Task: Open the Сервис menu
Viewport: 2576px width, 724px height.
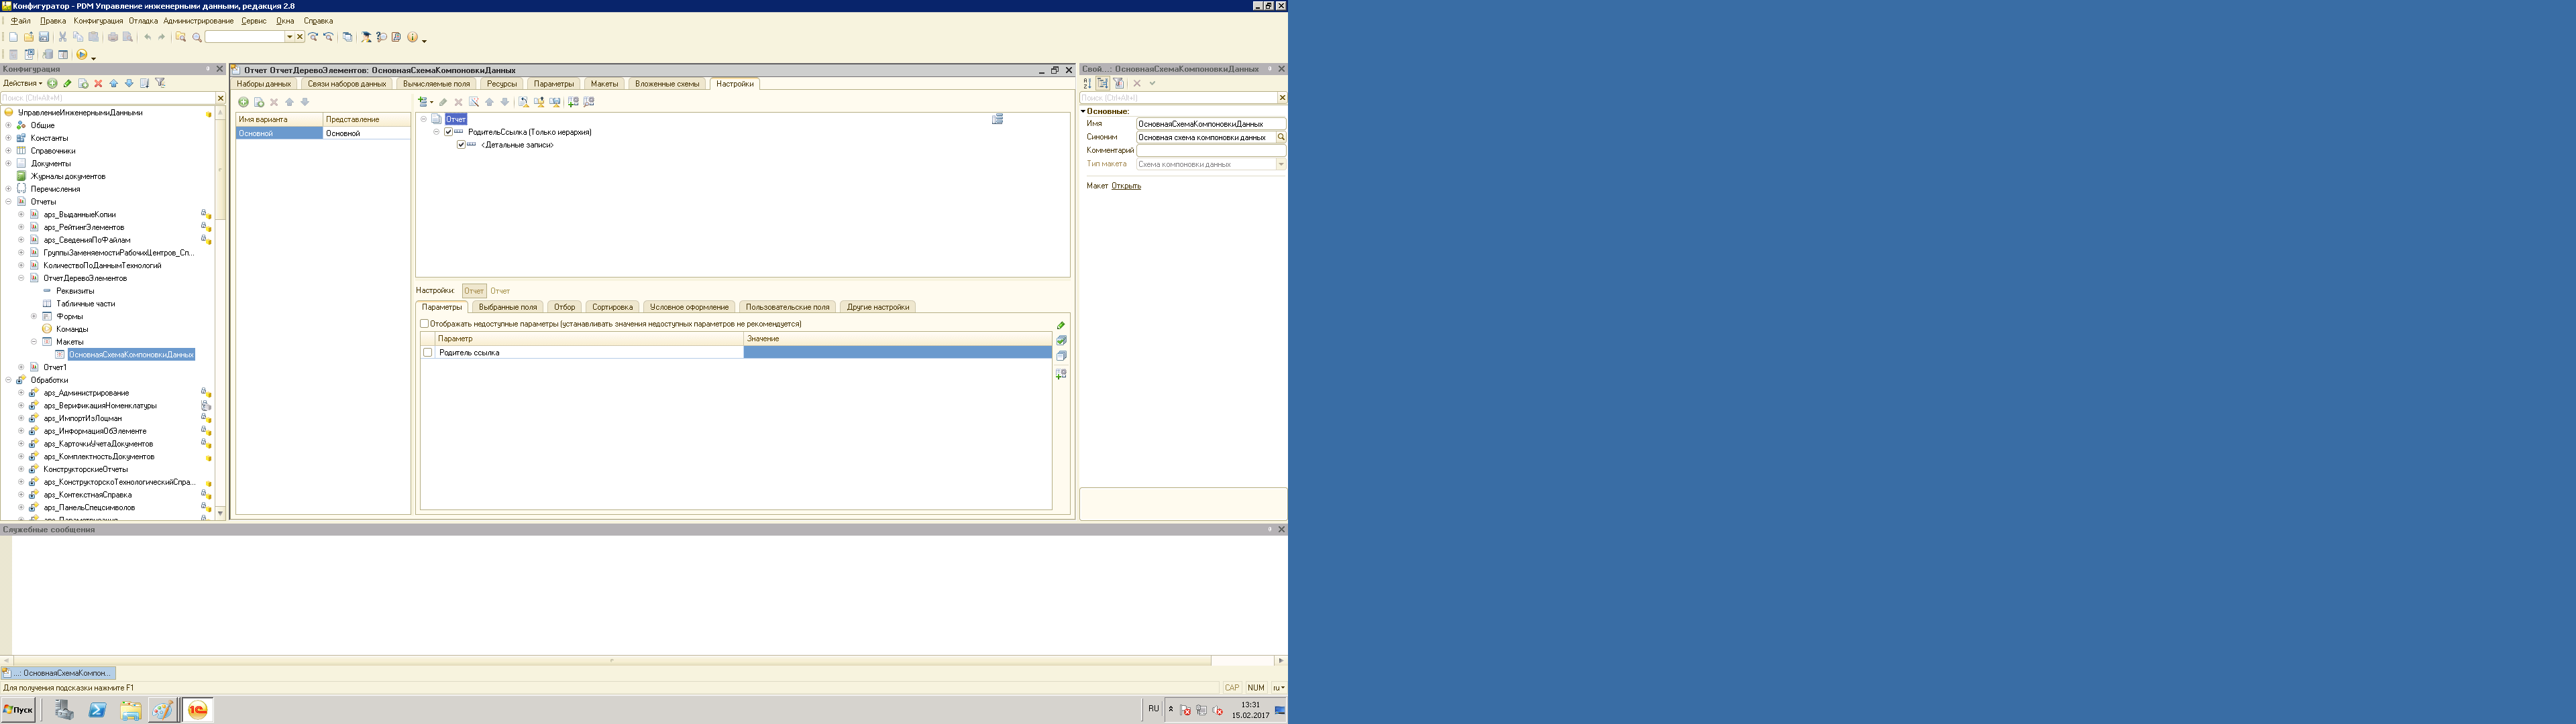Action: pos(254,21)
